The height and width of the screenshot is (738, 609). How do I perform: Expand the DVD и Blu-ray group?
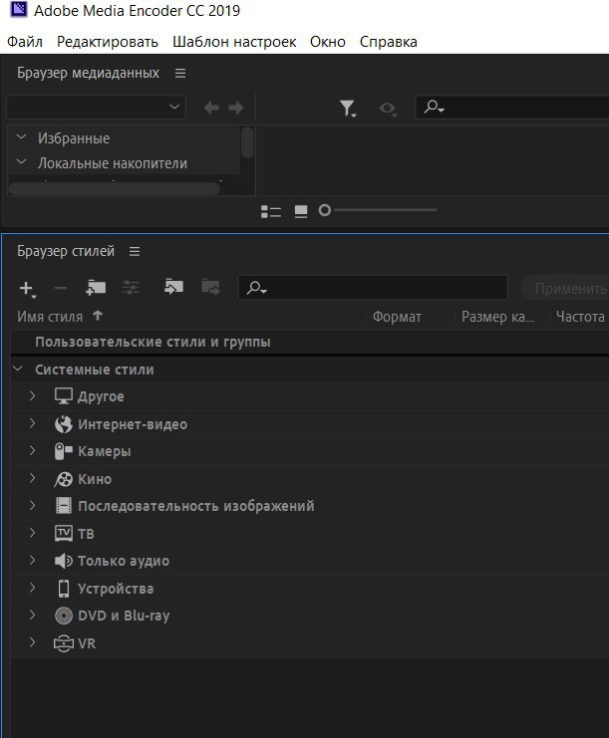tap(32, 615)
